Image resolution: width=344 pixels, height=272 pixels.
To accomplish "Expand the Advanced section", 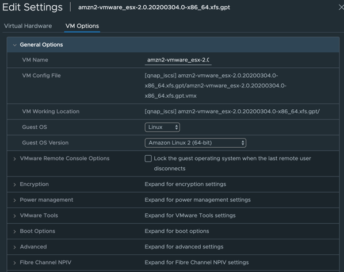I will [15, 247].
